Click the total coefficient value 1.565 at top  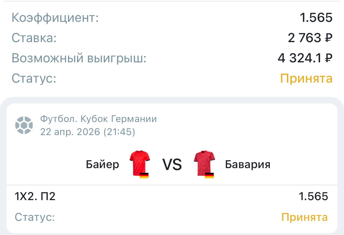click(316, 18)
